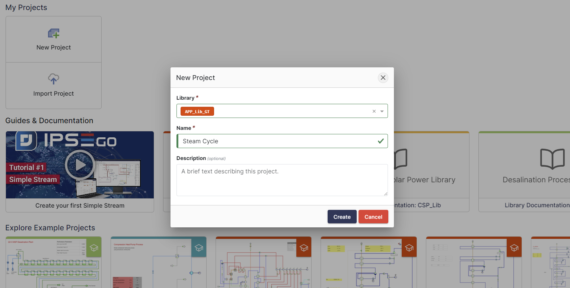Remove the APP_Lib_GT library tag
The height and width of the screenshot is (288, 570).
(197, 111)
